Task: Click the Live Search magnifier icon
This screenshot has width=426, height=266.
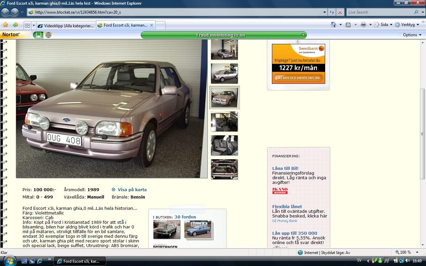Action: pos(416,12)
